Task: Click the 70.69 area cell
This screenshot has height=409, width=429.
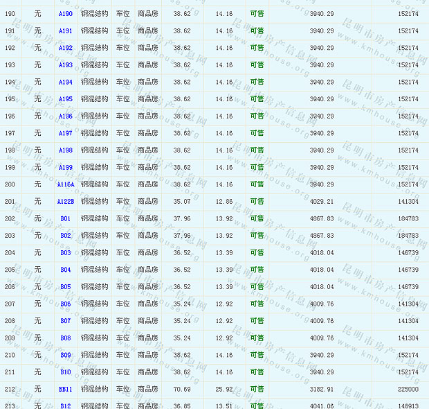Action: pyautogui.click(x=182, y=389)
